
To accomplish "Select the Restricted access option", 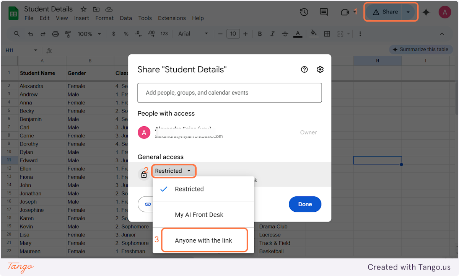I will [203, 189].
